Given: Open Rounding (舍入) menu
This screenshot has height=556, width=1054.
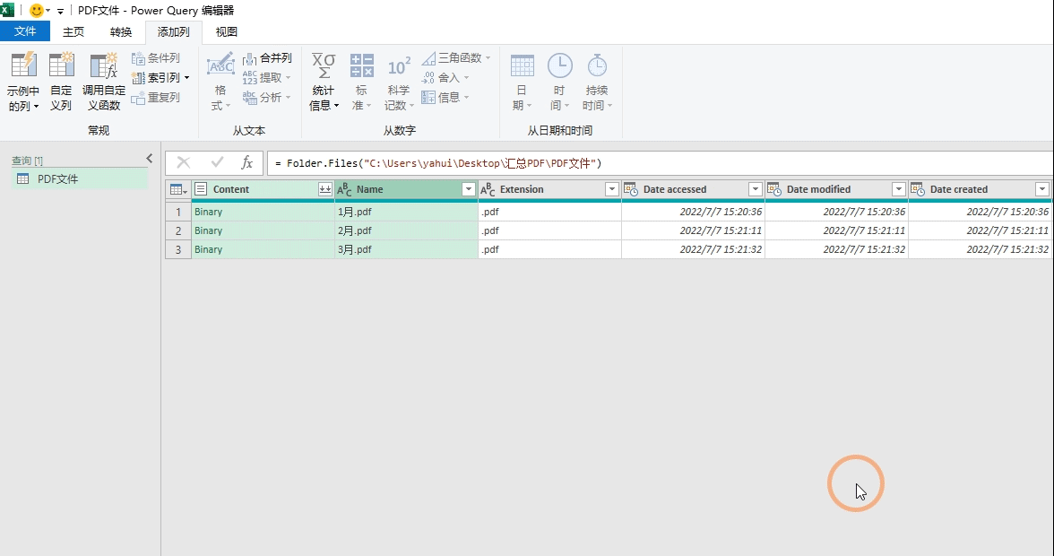Looking at the screenshot, I should point(445,78).
